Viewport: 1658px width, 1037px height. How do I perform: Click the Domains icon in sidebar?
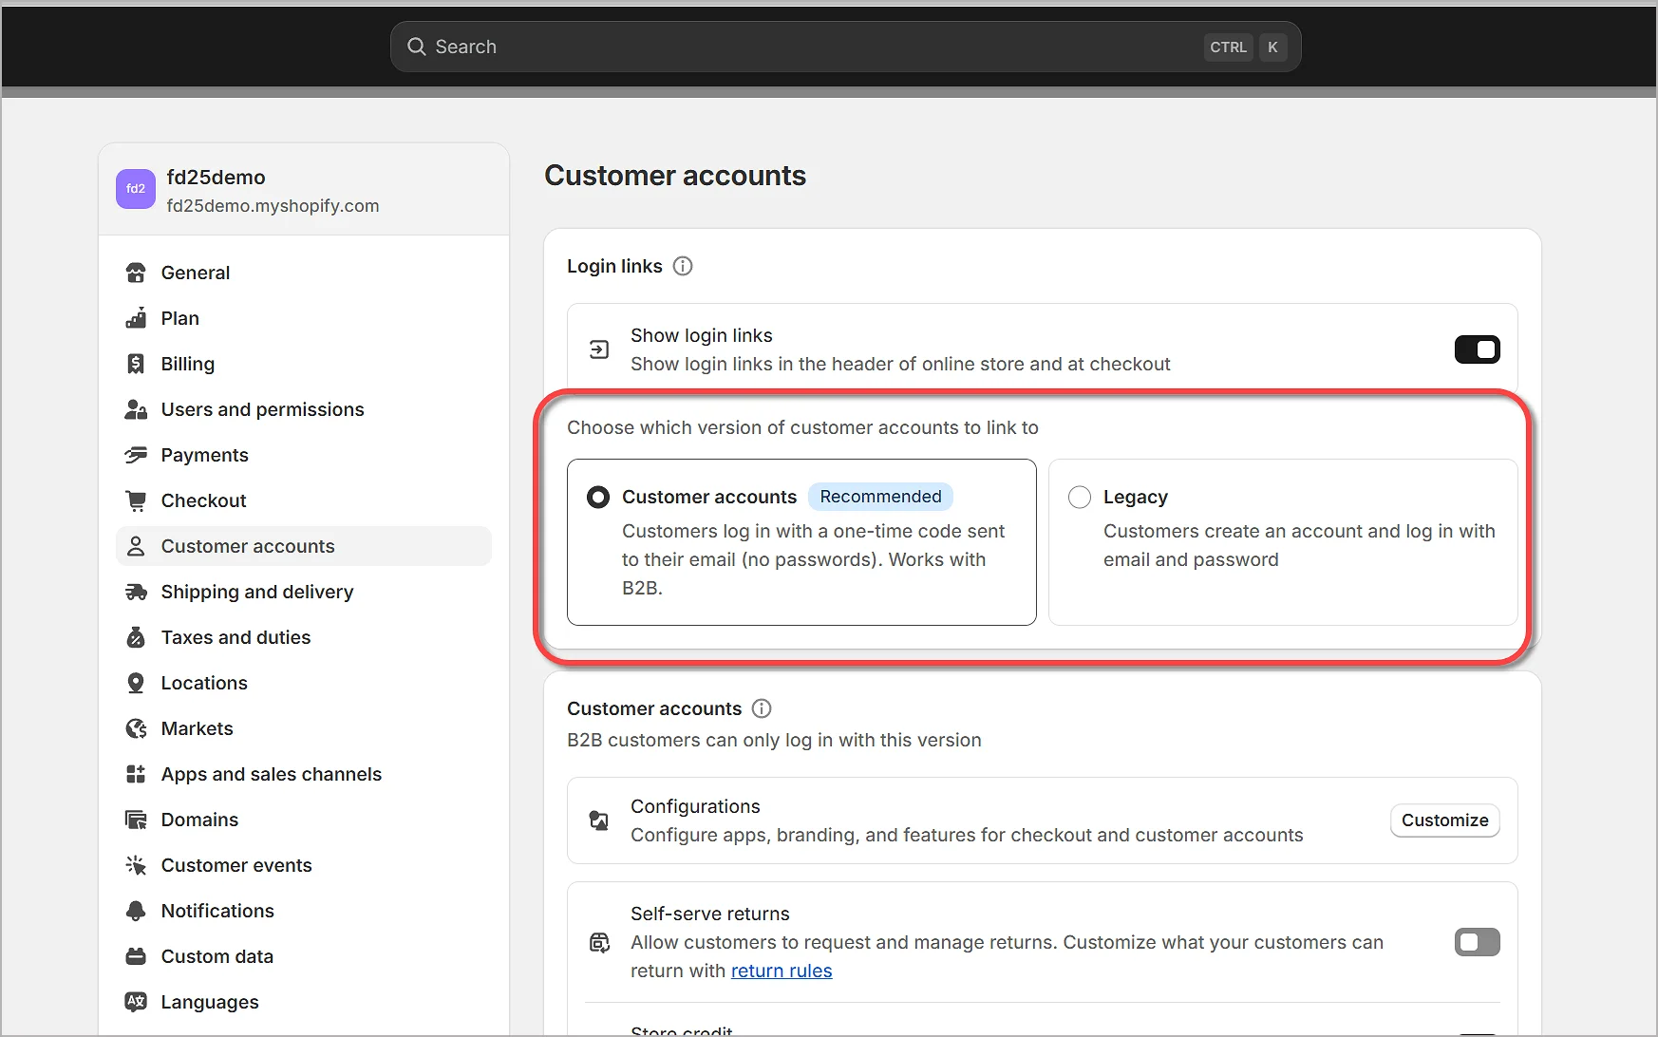point(136,820)
